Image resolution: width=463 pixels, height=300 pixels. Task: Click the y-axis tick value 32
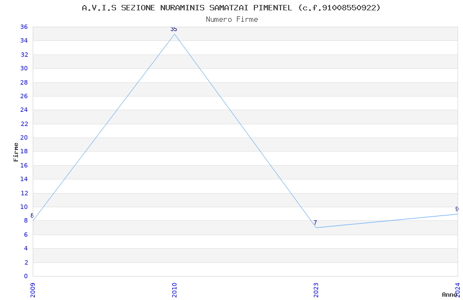coord(24,55)
